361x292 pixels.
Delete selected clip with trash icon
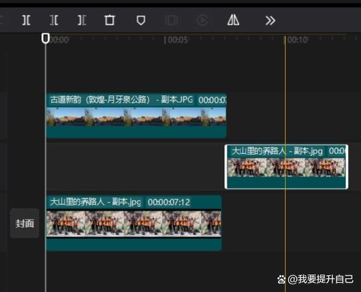point(109,20)
